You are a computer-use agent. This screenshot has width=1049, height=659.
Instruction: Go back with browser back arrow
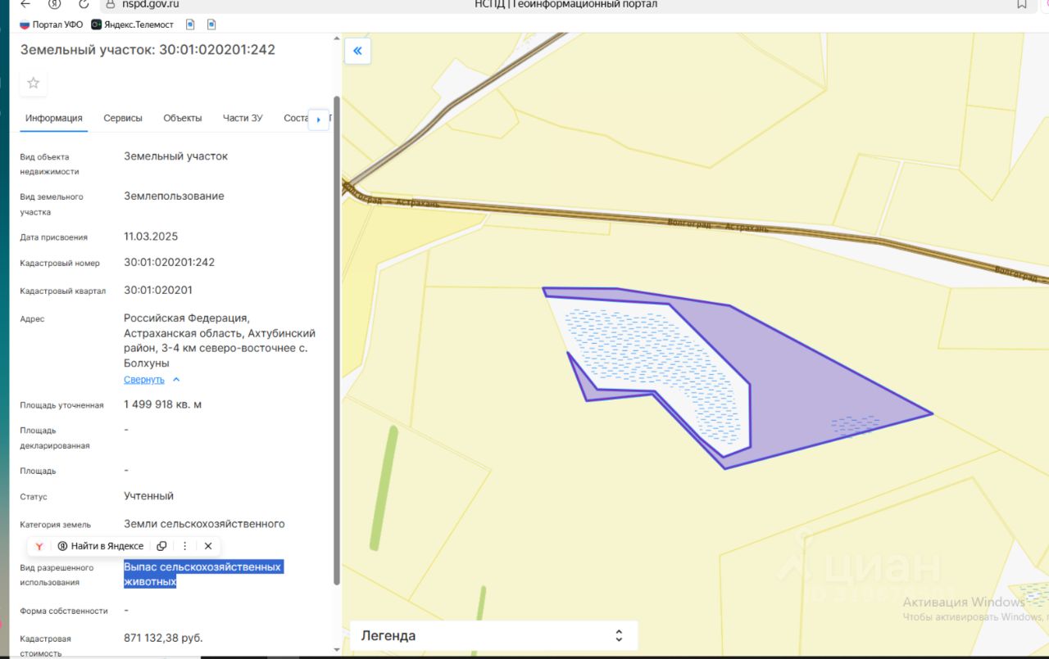coord(25,4)
